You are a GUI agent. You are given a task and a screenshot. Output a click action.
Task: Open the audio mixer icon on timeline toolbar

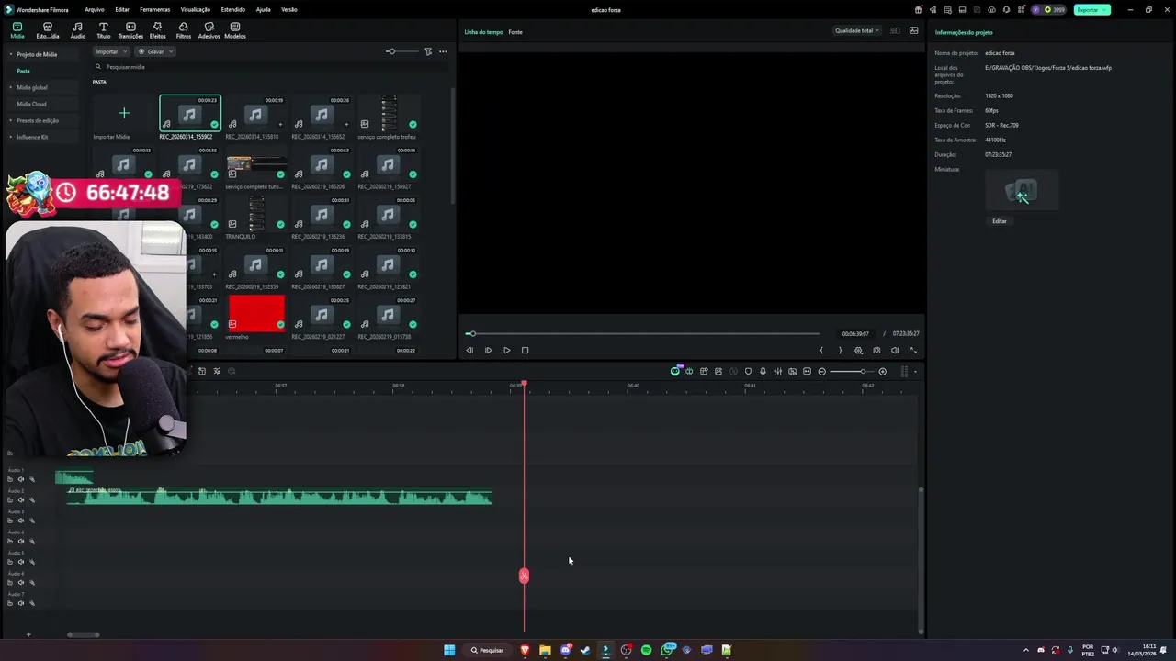tap(777, 371)
